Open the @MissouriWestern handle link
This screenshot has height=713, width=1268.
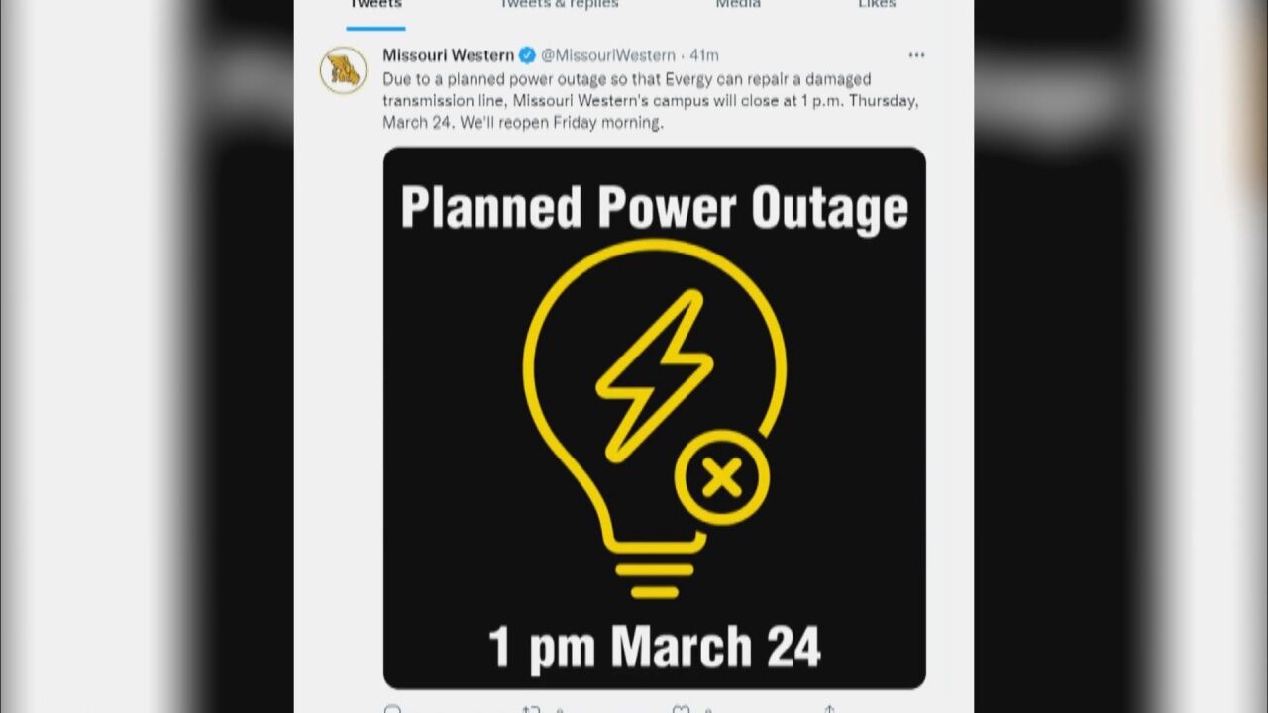tap(607, 55)
